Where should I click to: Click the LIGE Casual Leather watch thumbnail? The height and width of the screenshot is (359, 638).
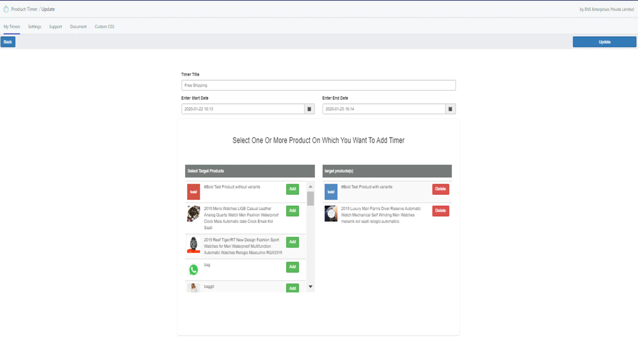click(x=193, y=213)
